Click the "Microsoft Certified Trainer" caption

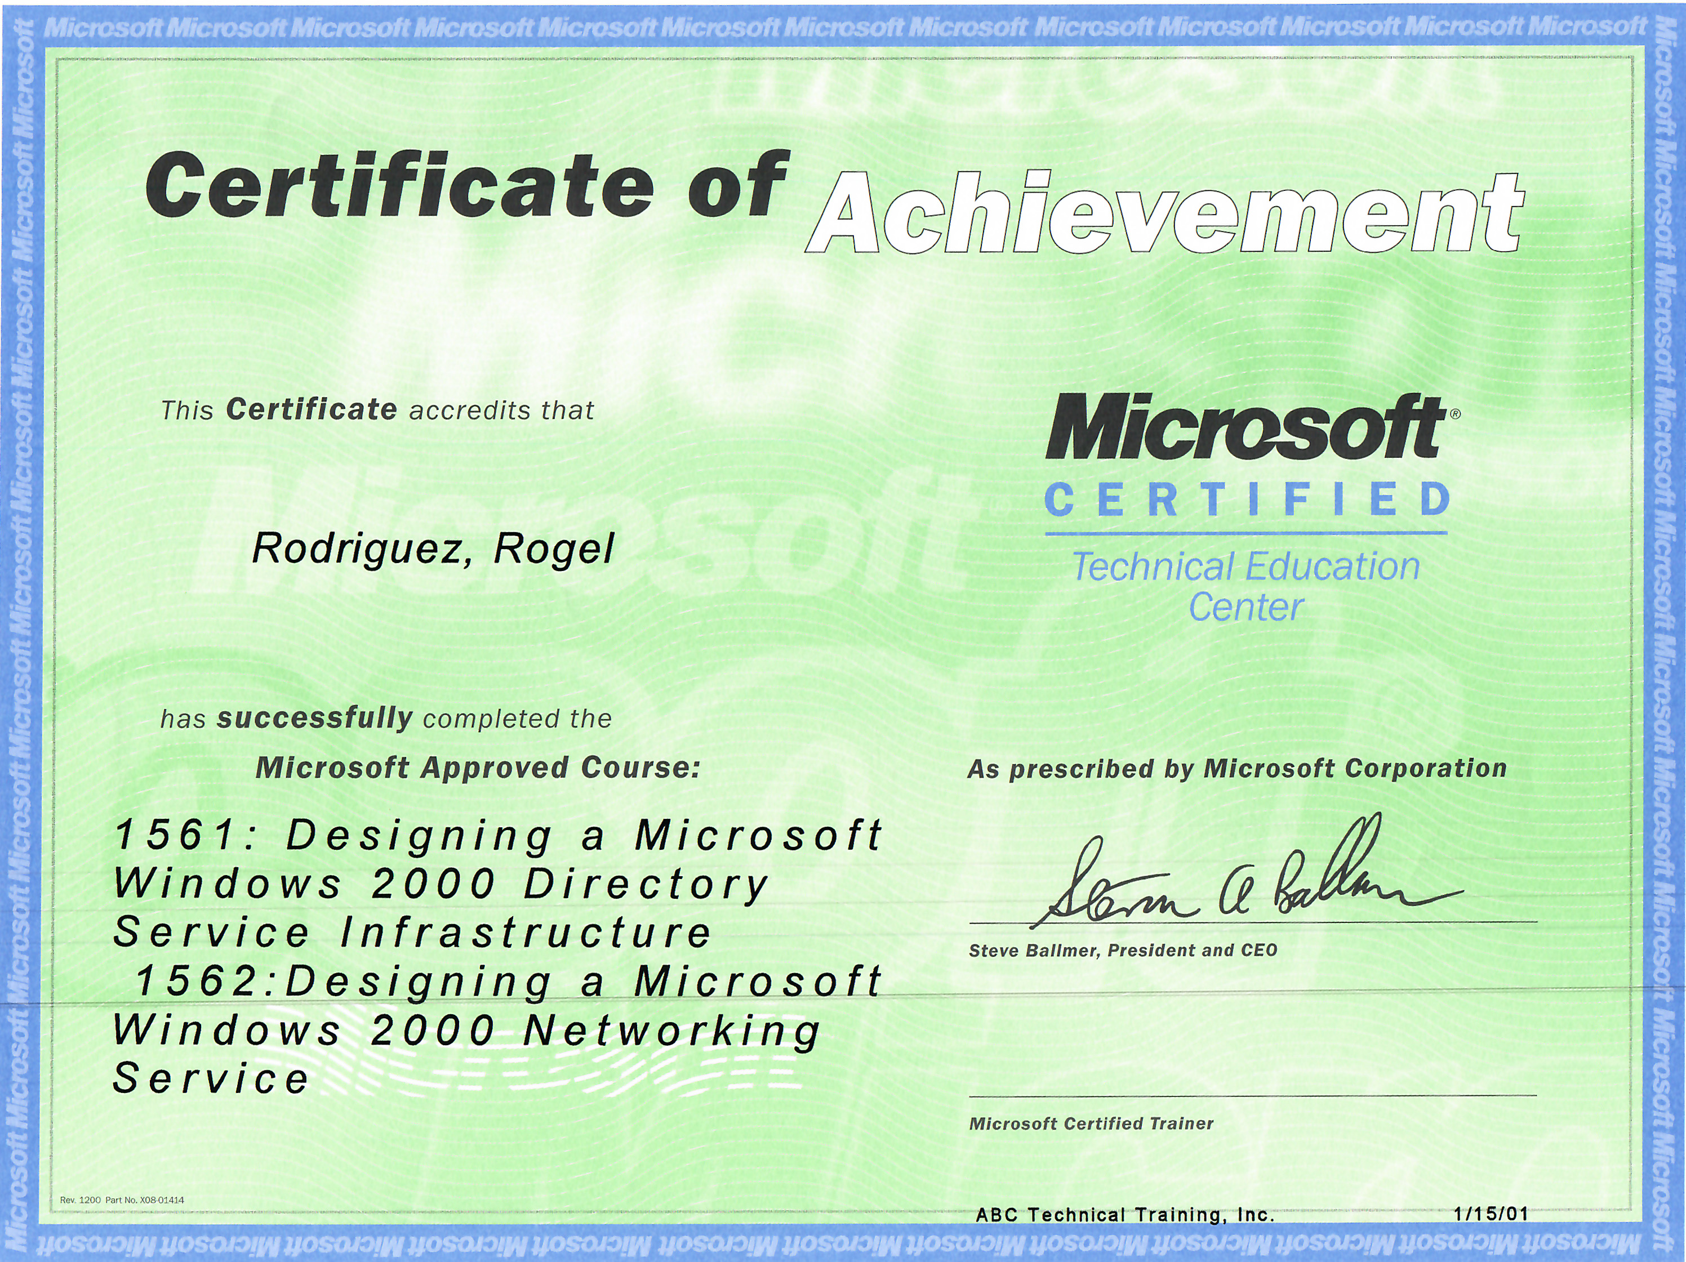(1091, 1123)
